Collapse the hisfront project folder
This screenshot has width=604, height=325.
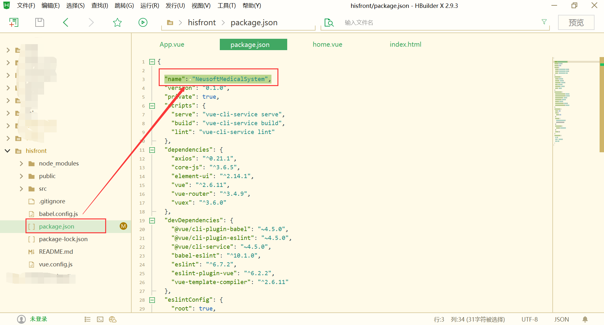point(8,151)
